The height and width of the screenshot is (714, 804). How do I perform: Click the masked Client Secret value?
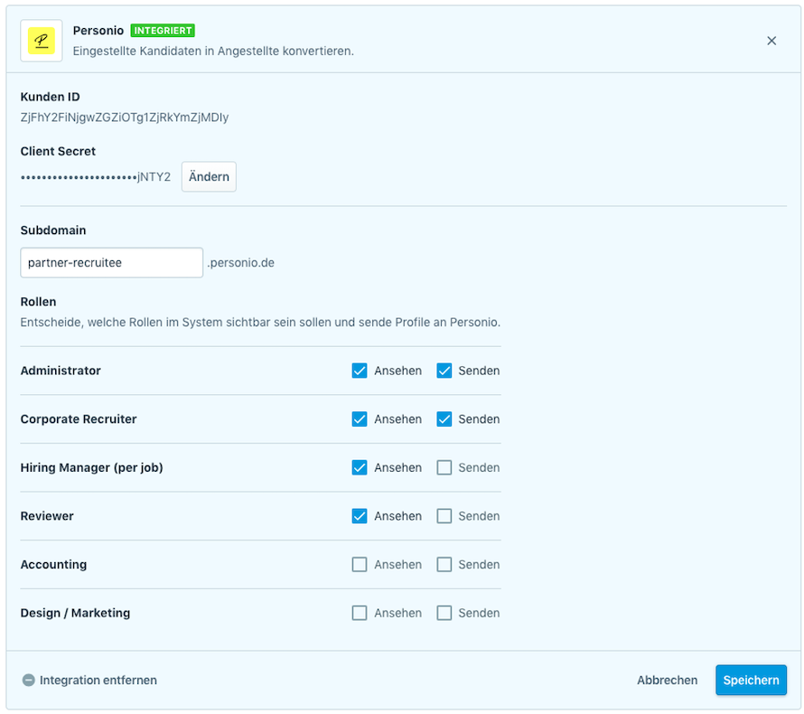point(96,177)
